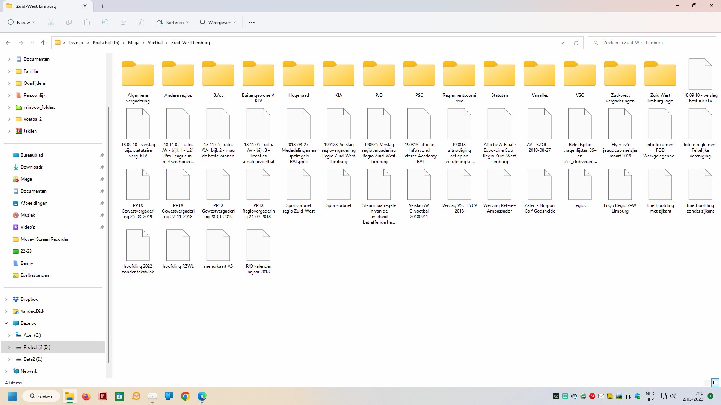Select the Cut icon in the toolbar
Viewport: 721px width, 405px height.
51,22
